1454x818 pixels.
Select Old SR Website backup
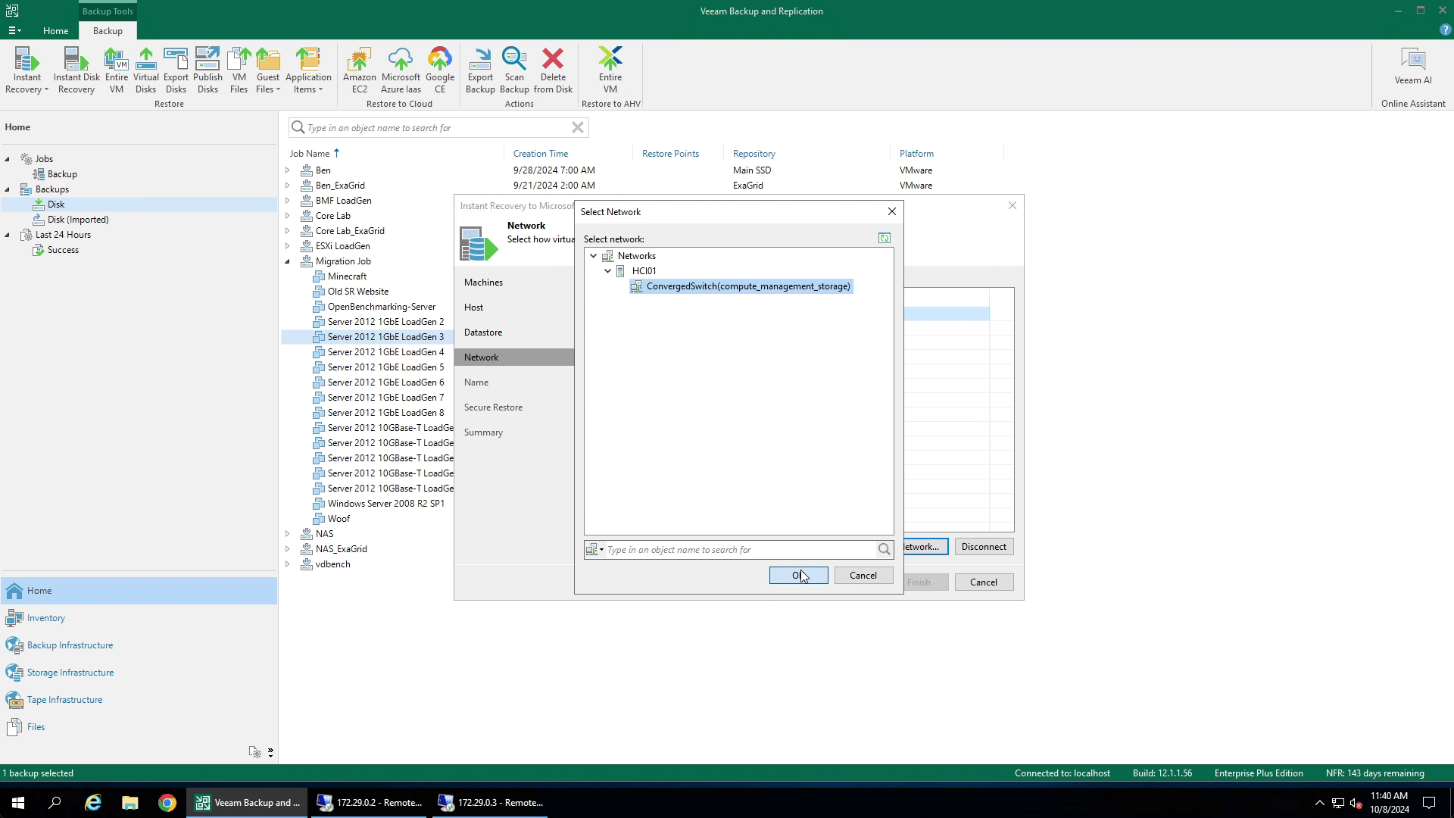[357, 292]
